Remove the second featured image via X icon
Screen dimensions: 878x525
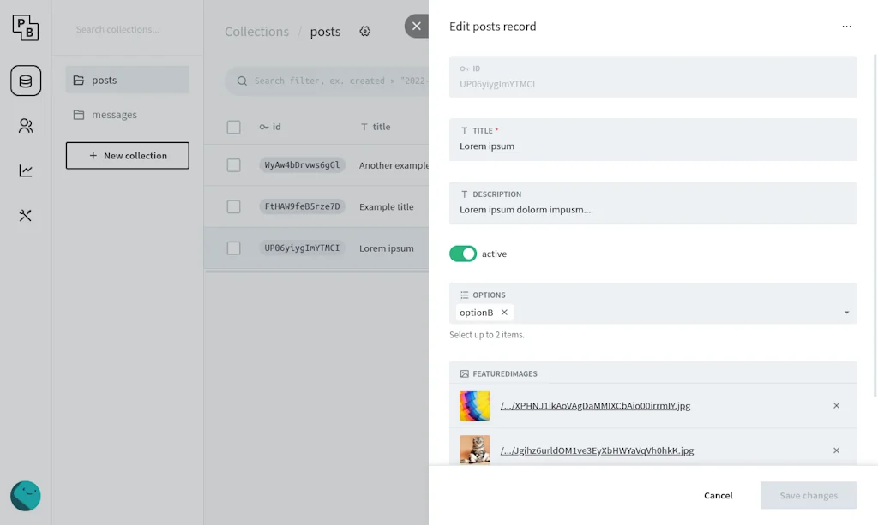(836, 450)
